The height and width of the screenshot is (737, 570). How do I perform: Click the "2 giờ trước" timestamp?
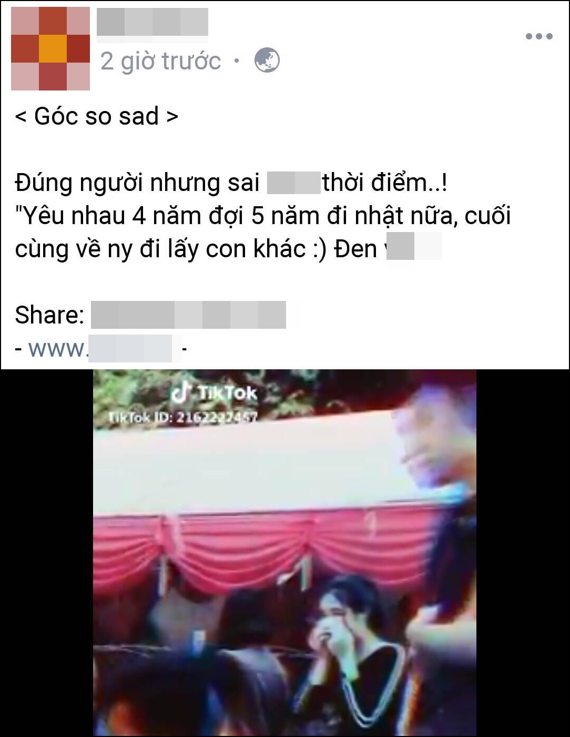coord(160,61)
